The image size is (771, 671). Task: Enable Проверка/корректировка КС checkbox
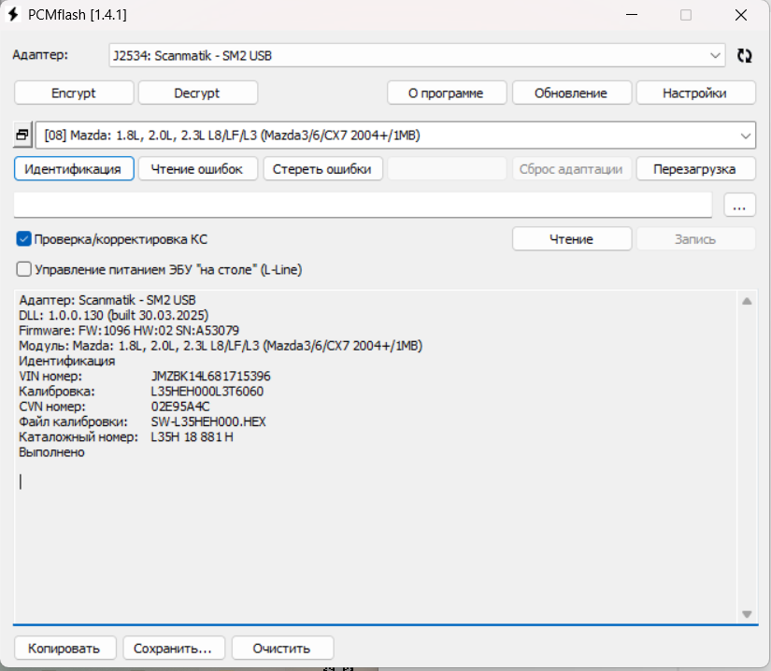tap(23, 239)
